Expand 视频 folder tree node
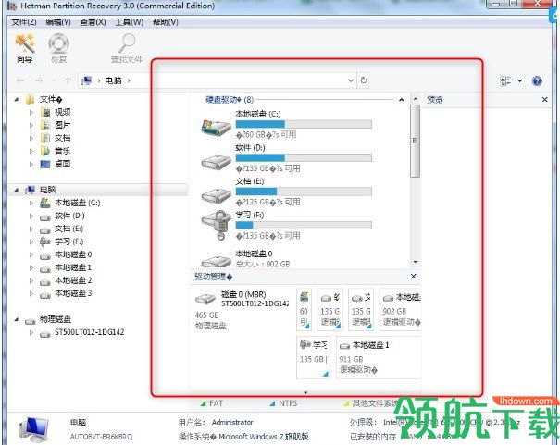 coord(31,113)
